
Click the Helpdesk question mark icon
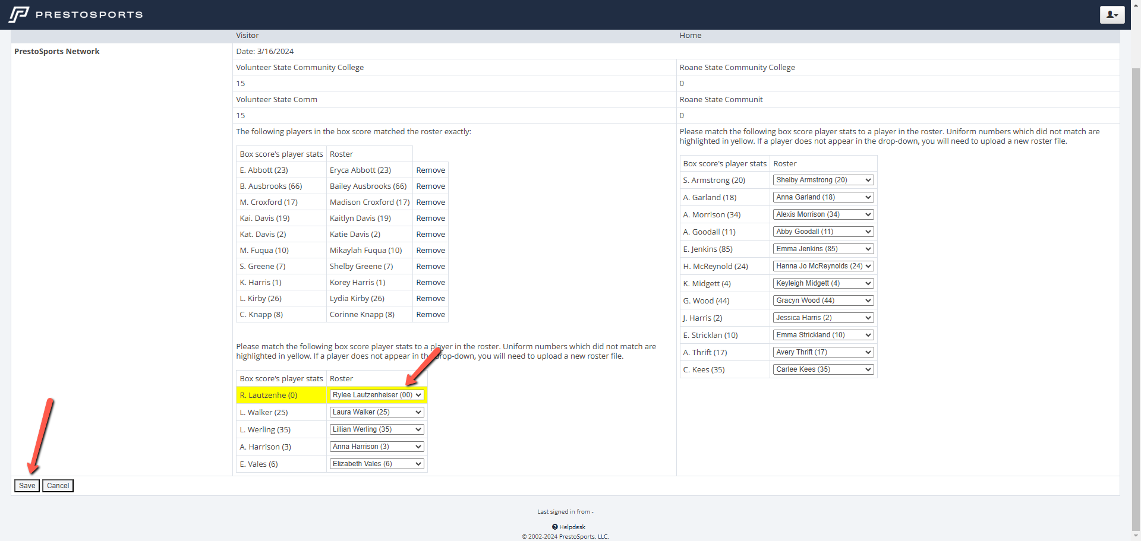click(554, 527)
